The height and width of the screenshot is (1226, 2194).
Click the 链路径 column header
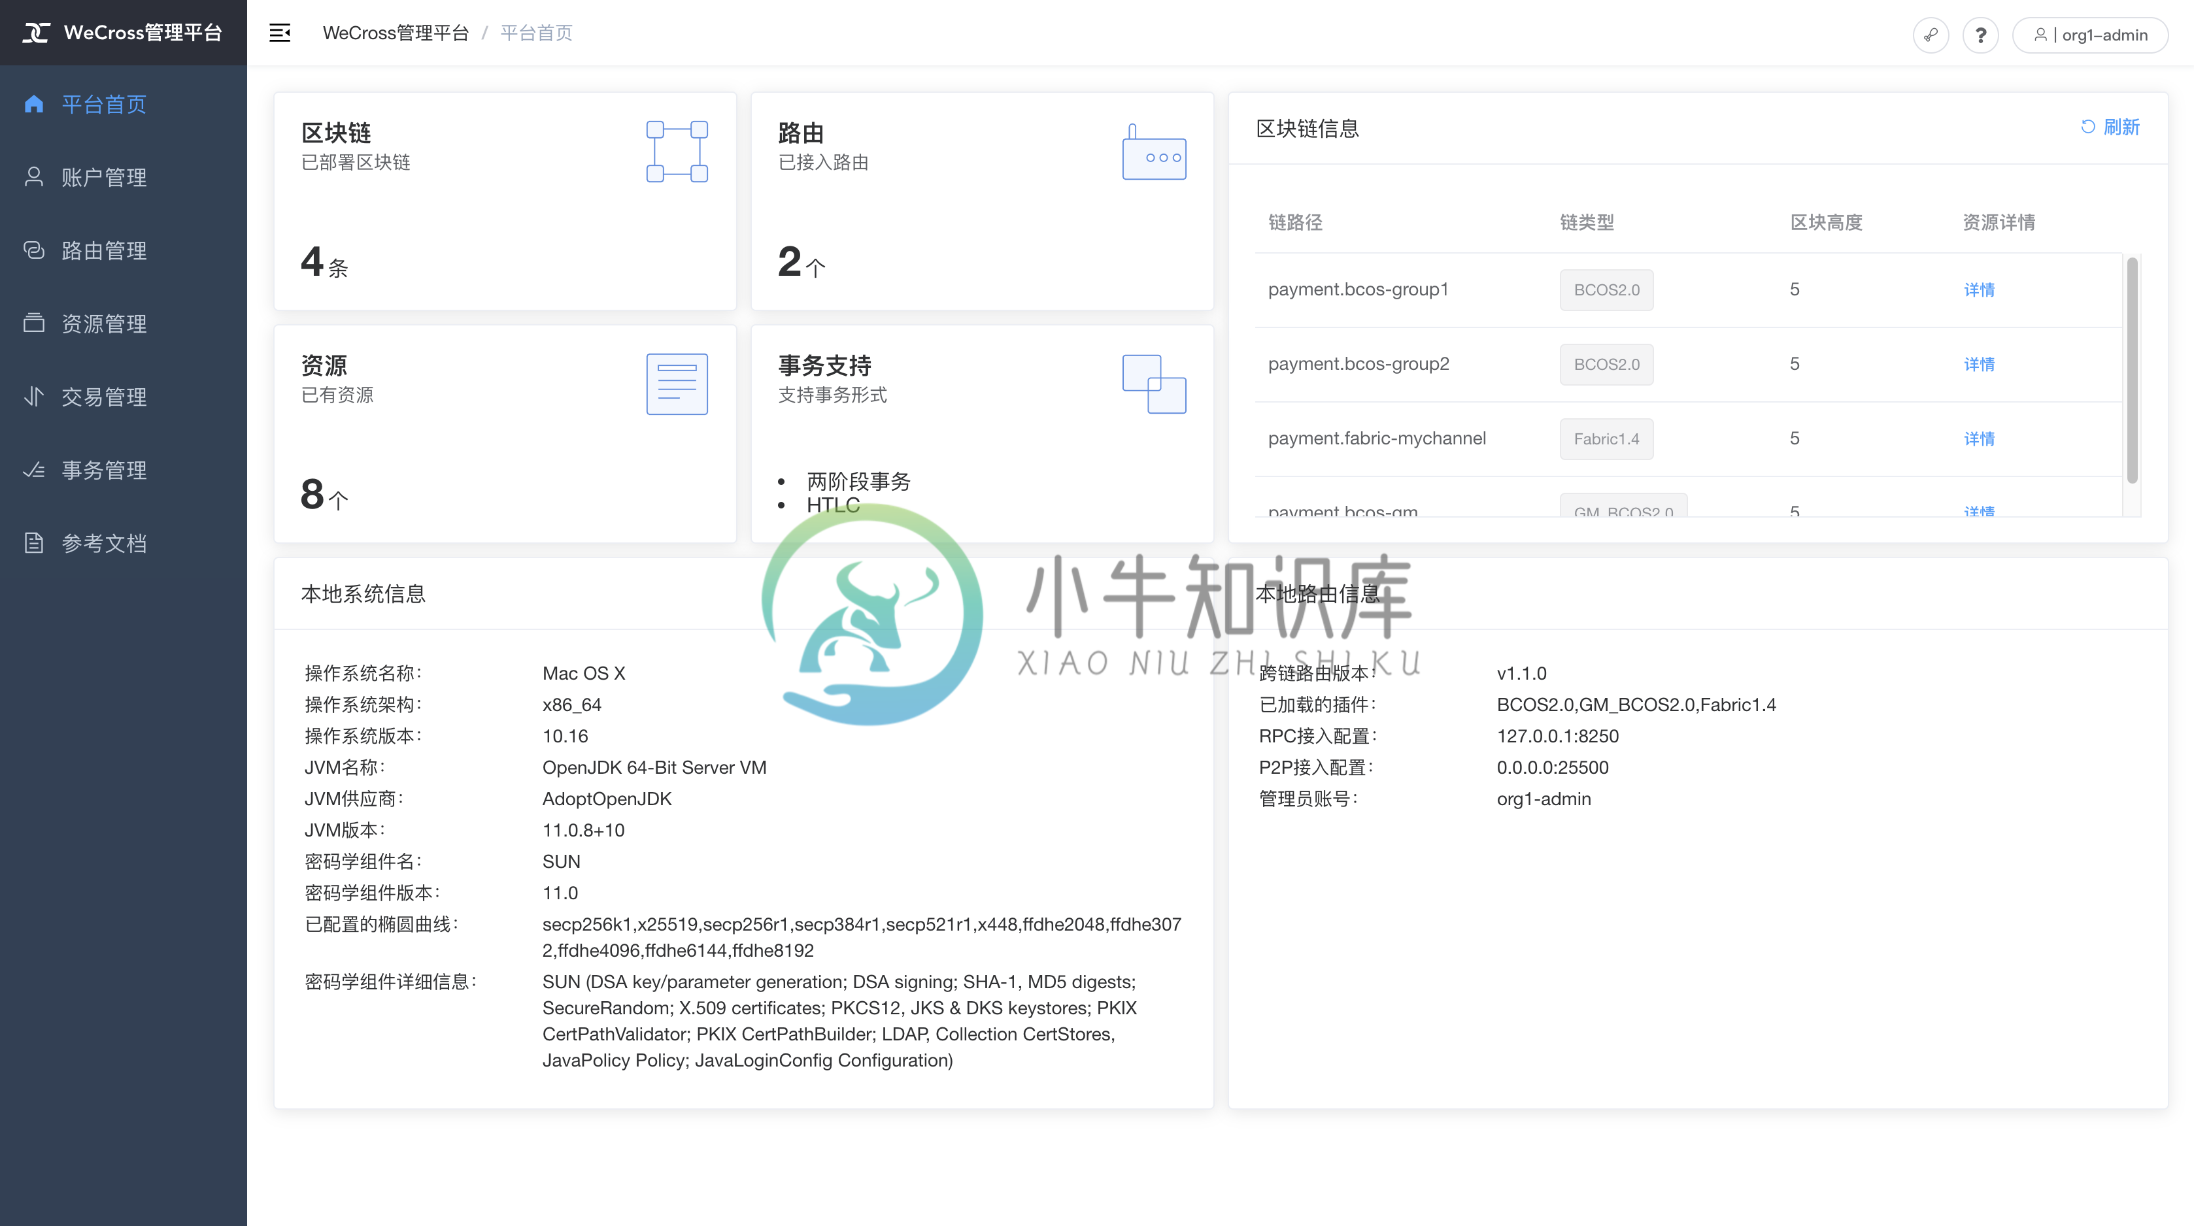pyautogui.click(x=1296, y=222)
